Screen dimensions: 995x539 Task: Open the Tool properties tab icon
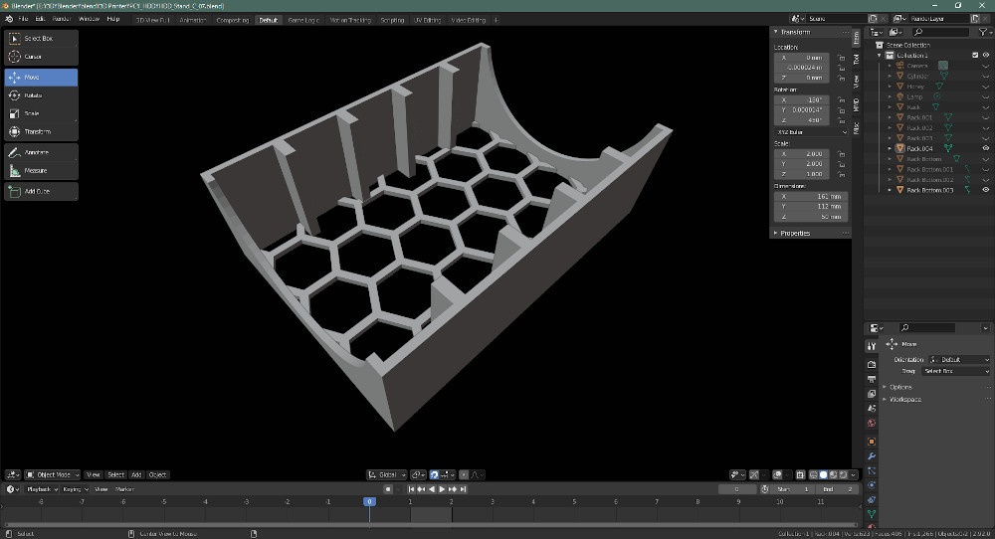click(872, 346)
